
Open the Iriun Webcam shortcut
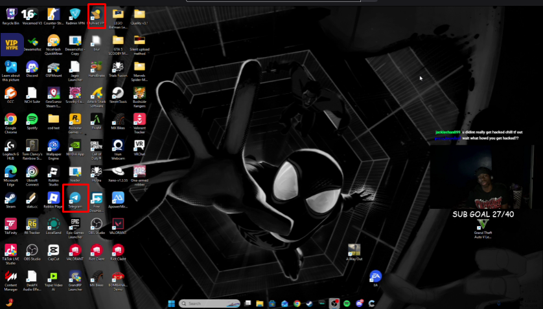118,150
